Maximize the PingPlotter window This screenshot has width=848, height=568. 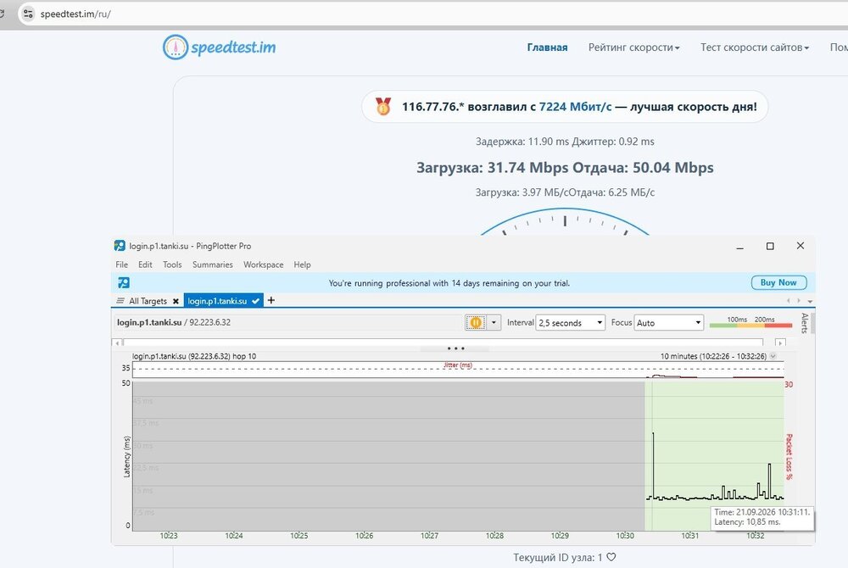(770, 247)
